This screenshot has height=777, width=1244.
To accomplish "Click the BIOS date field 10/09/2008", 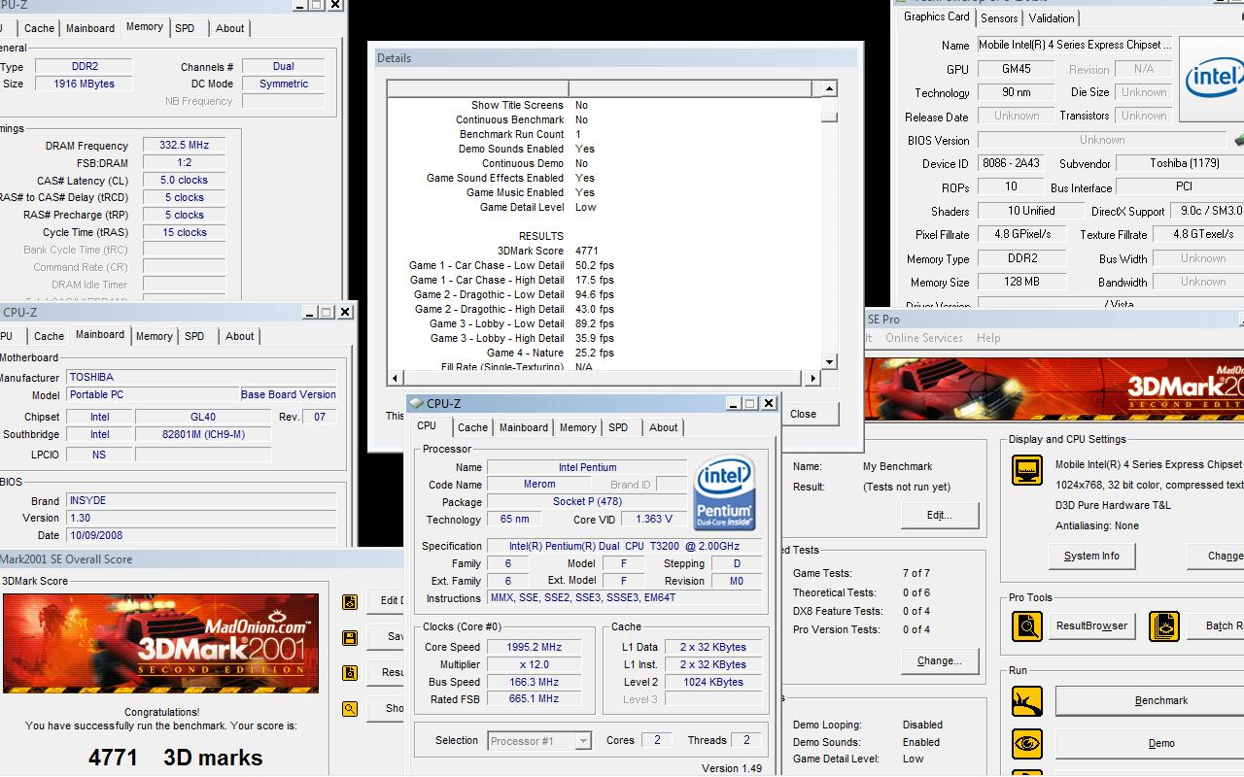I will pyautogui.click(x=202, y=535).
